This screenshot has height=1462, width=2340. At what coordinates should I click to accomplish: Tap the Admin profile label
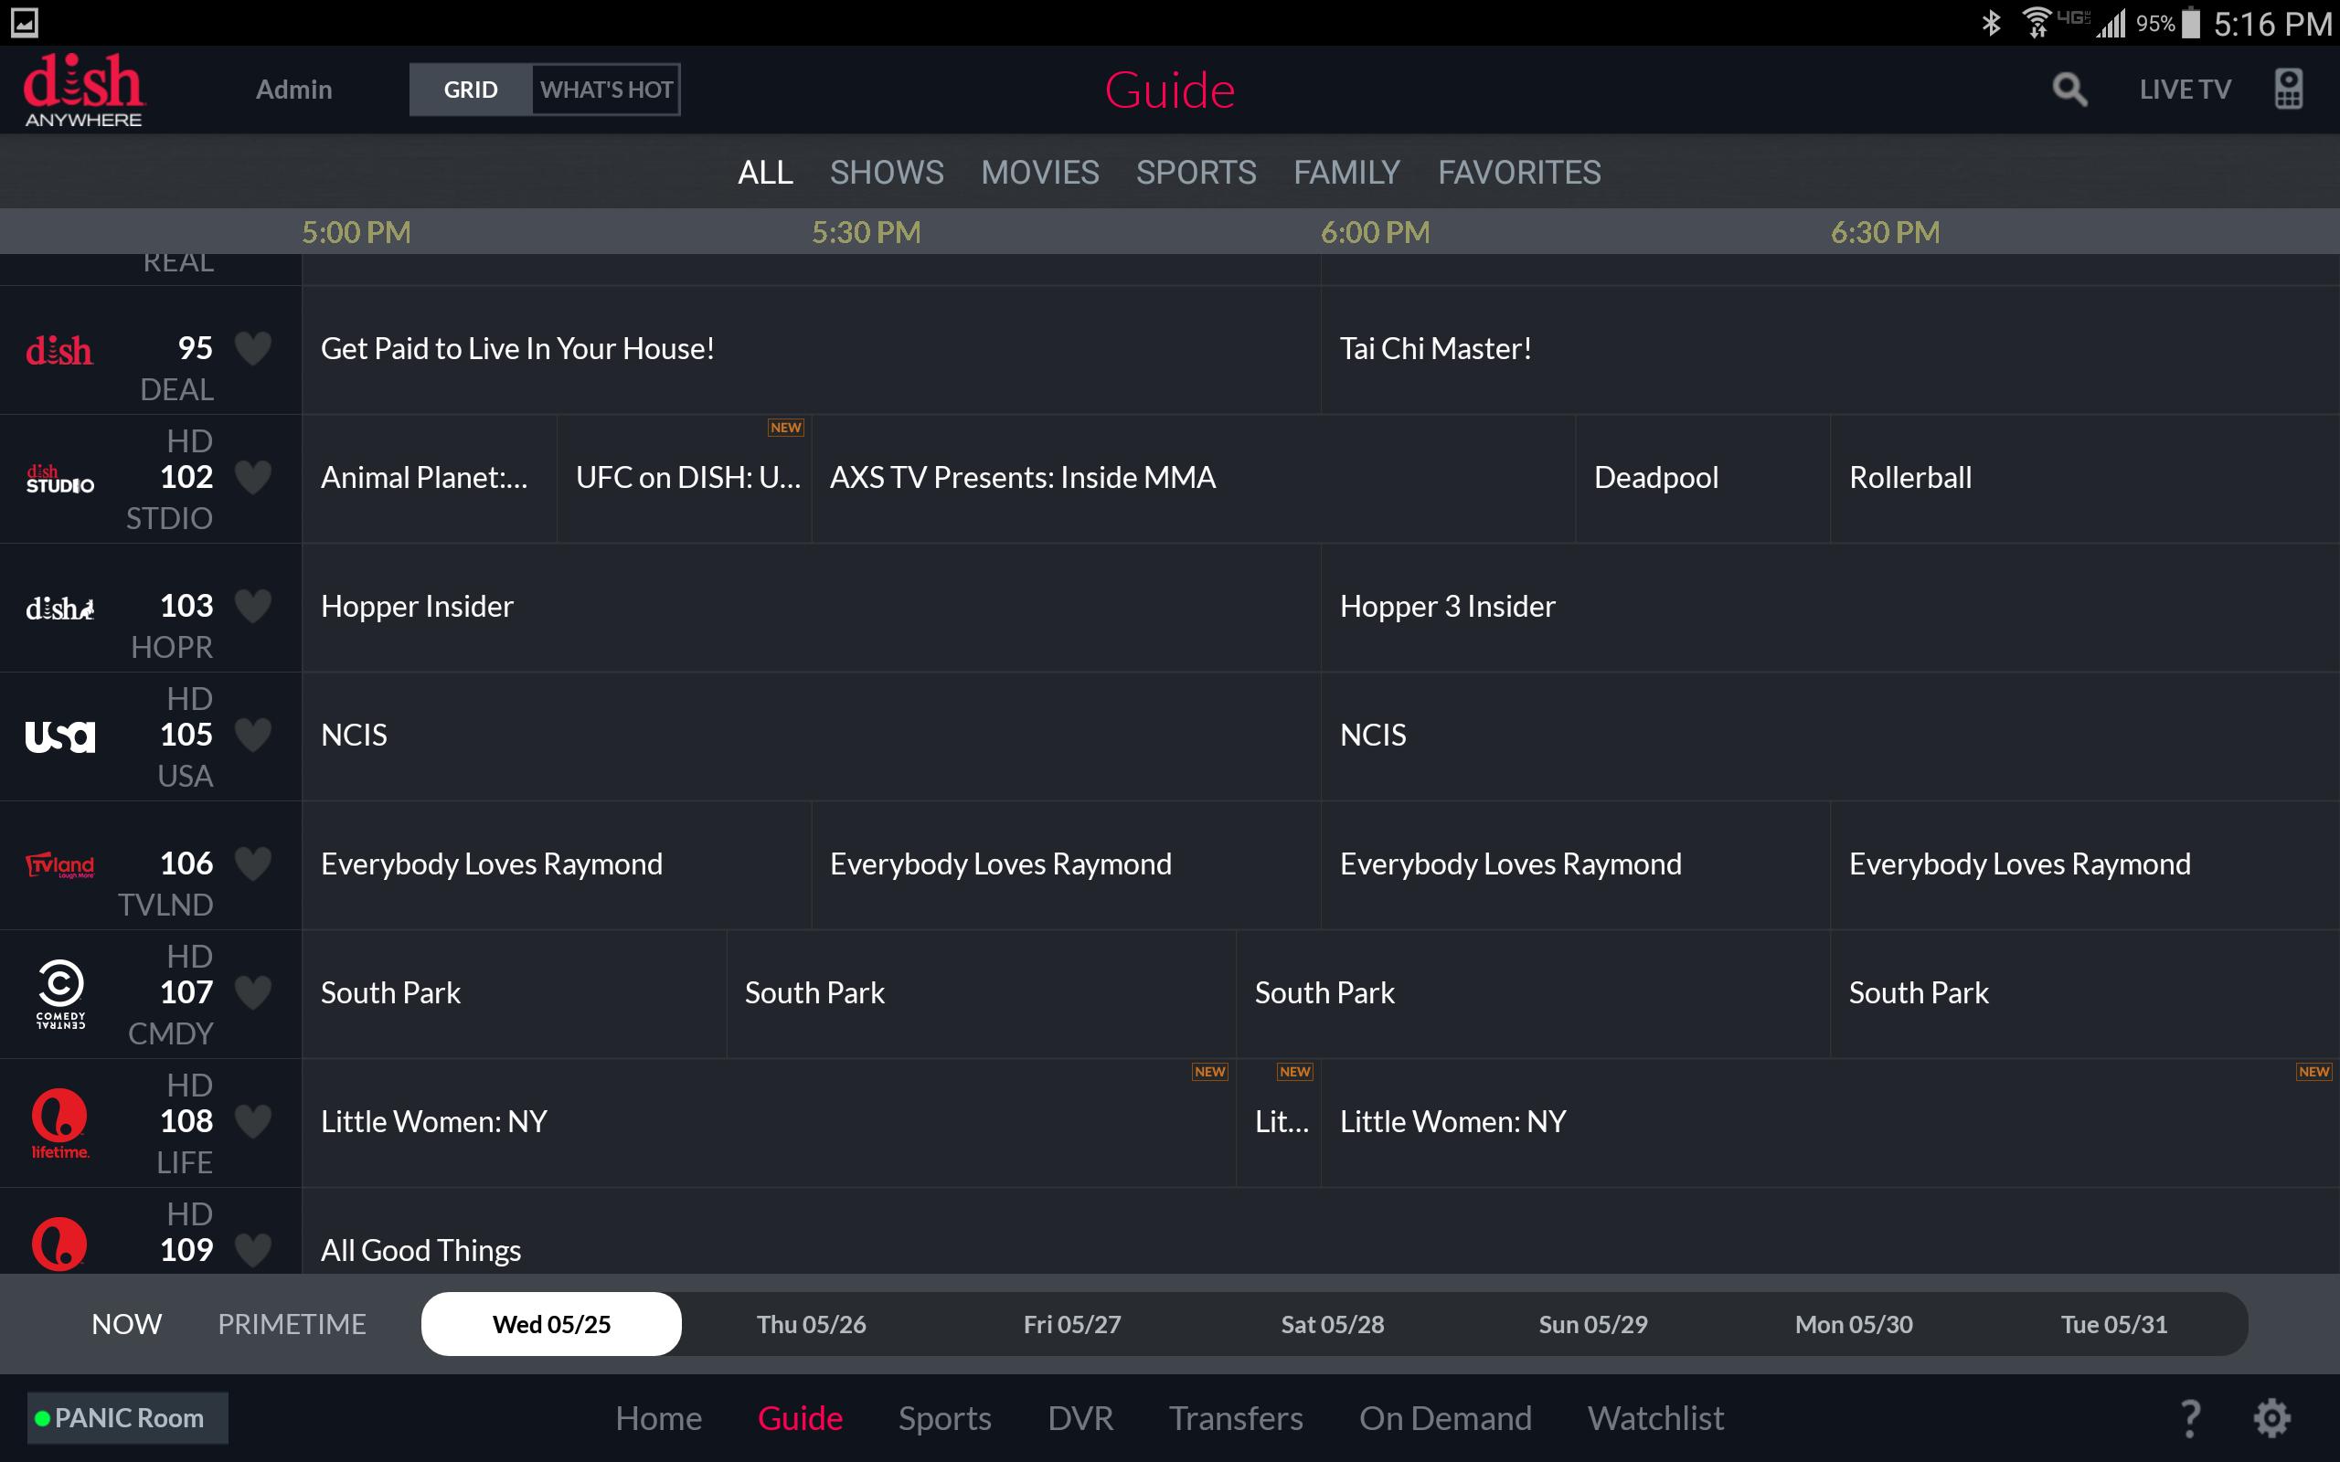[294, 90]
